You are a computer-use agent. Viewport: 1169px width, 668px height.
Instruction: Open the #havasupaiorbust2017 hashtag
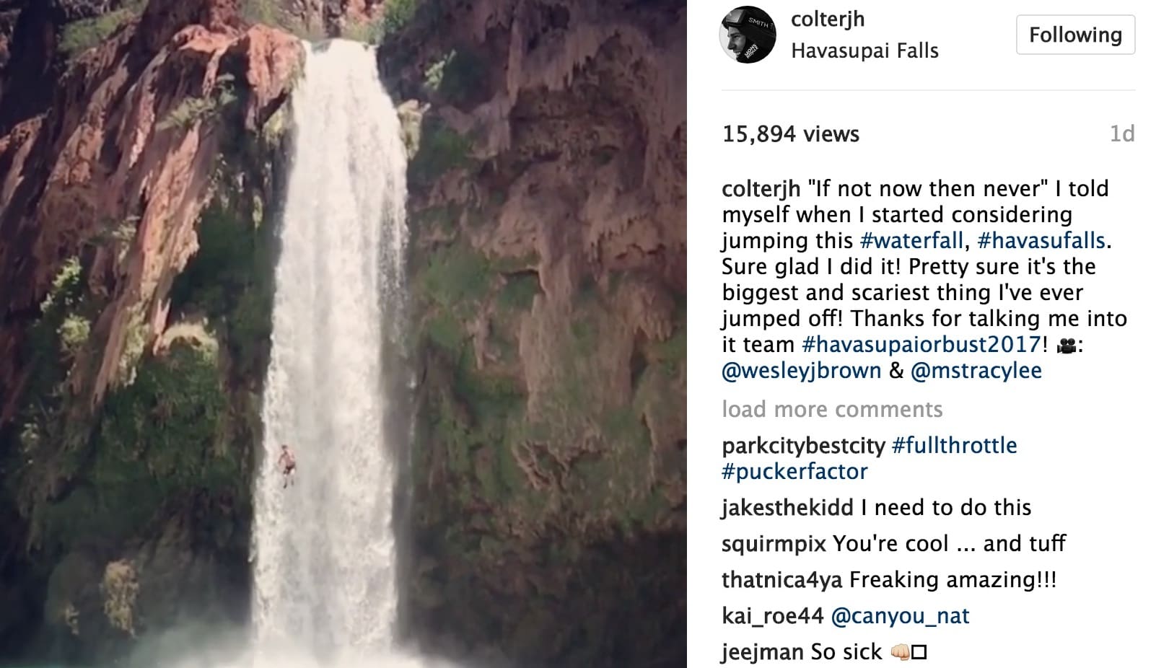pos(921,344)
